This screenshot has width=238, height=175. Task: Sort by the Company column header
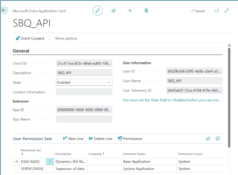96,154
